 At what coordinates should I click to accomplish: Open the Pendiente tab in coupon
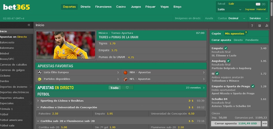tap(252, 40)
